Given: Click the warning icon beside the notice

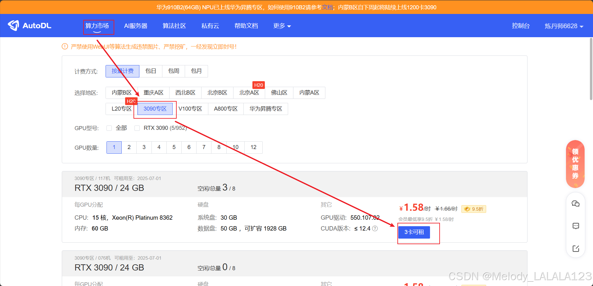Looking at the screenshot, I should [x=65, y=46].
